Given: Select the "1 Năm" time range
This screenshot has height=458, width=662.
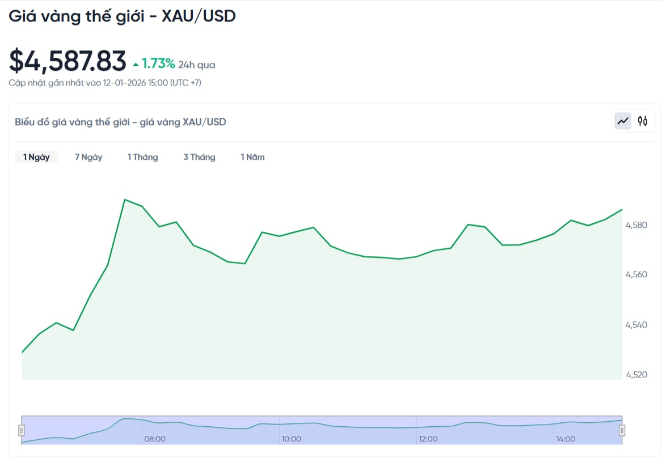Looking at the screenshot, I should tap(252, 157).
